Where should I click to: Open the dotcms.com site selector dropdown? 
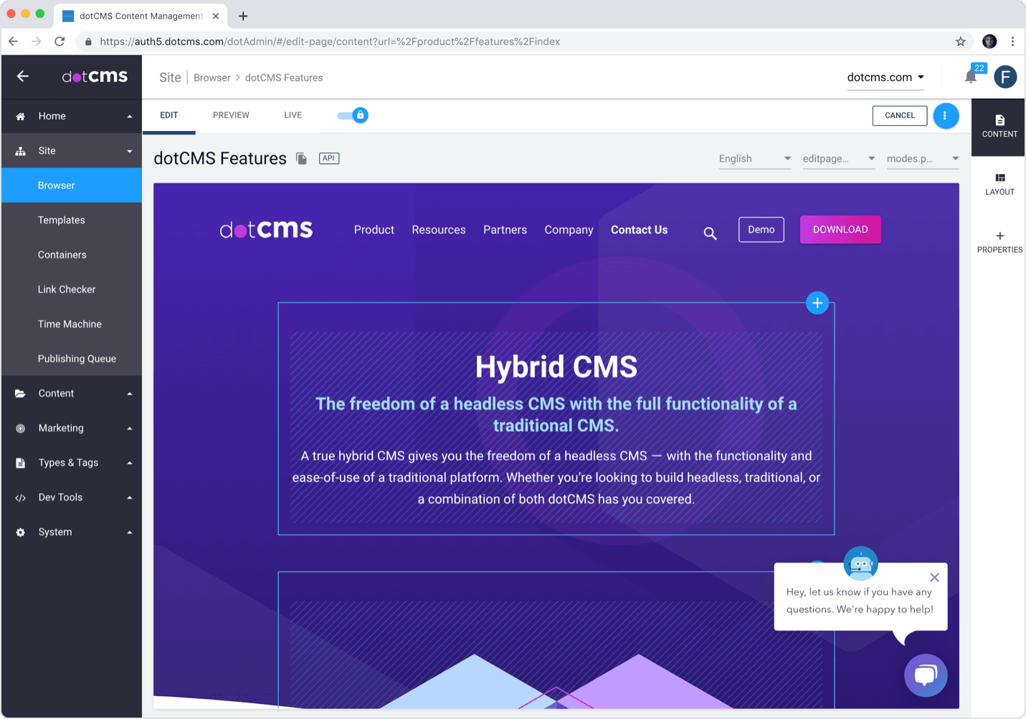[885, 77]
